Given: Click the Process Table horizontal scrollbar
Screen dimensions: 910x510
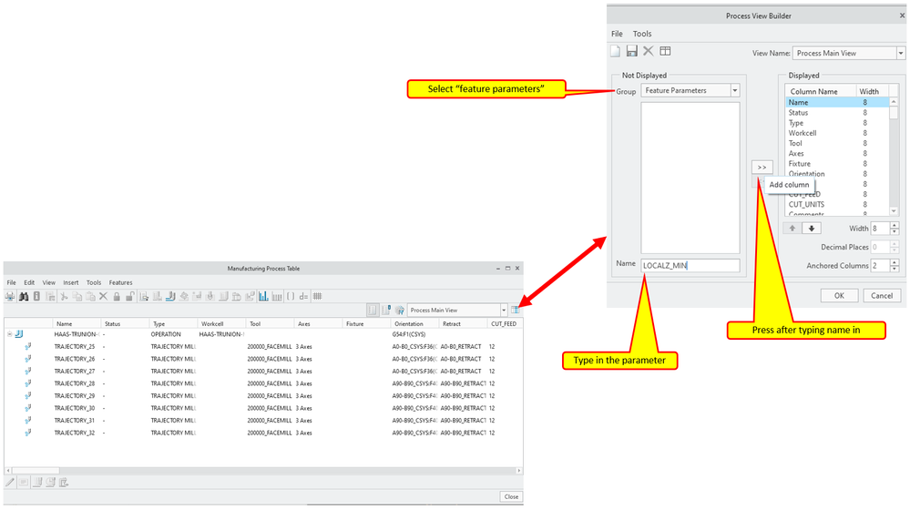Looking at the screenshot, I should [x=263, y=471].
